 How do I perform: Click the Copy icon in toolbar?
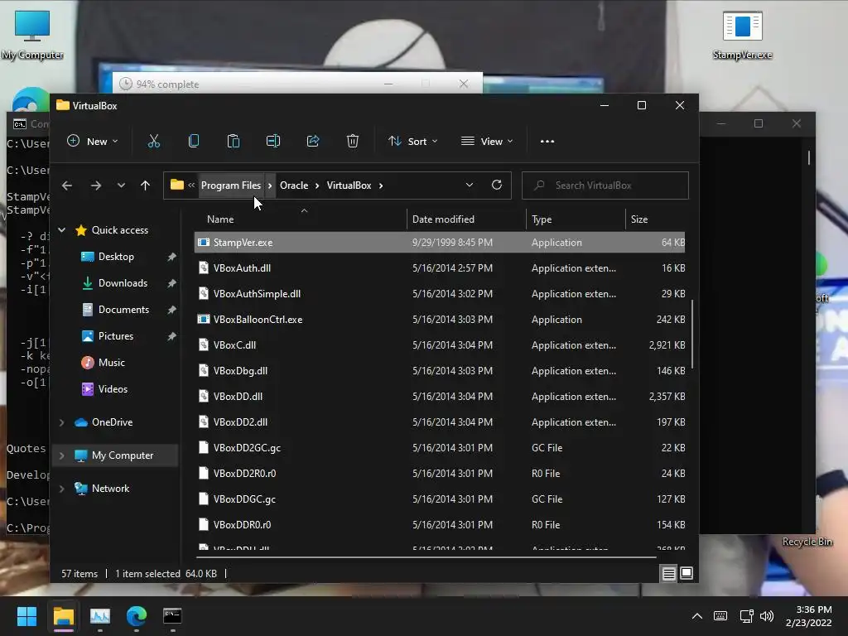194,141
